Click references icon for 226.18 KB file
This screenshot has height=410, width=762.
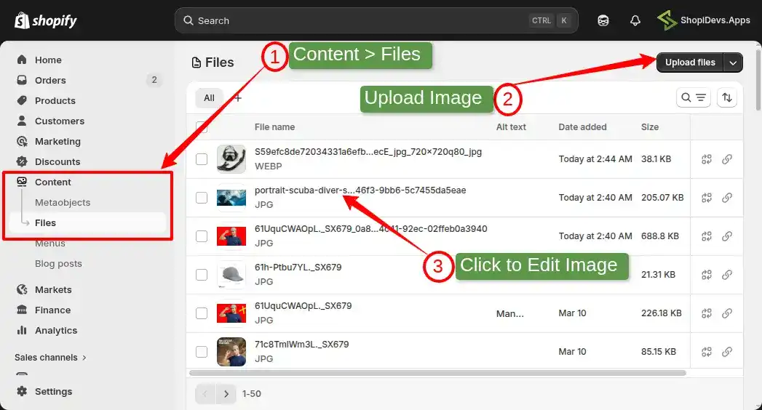707,313
